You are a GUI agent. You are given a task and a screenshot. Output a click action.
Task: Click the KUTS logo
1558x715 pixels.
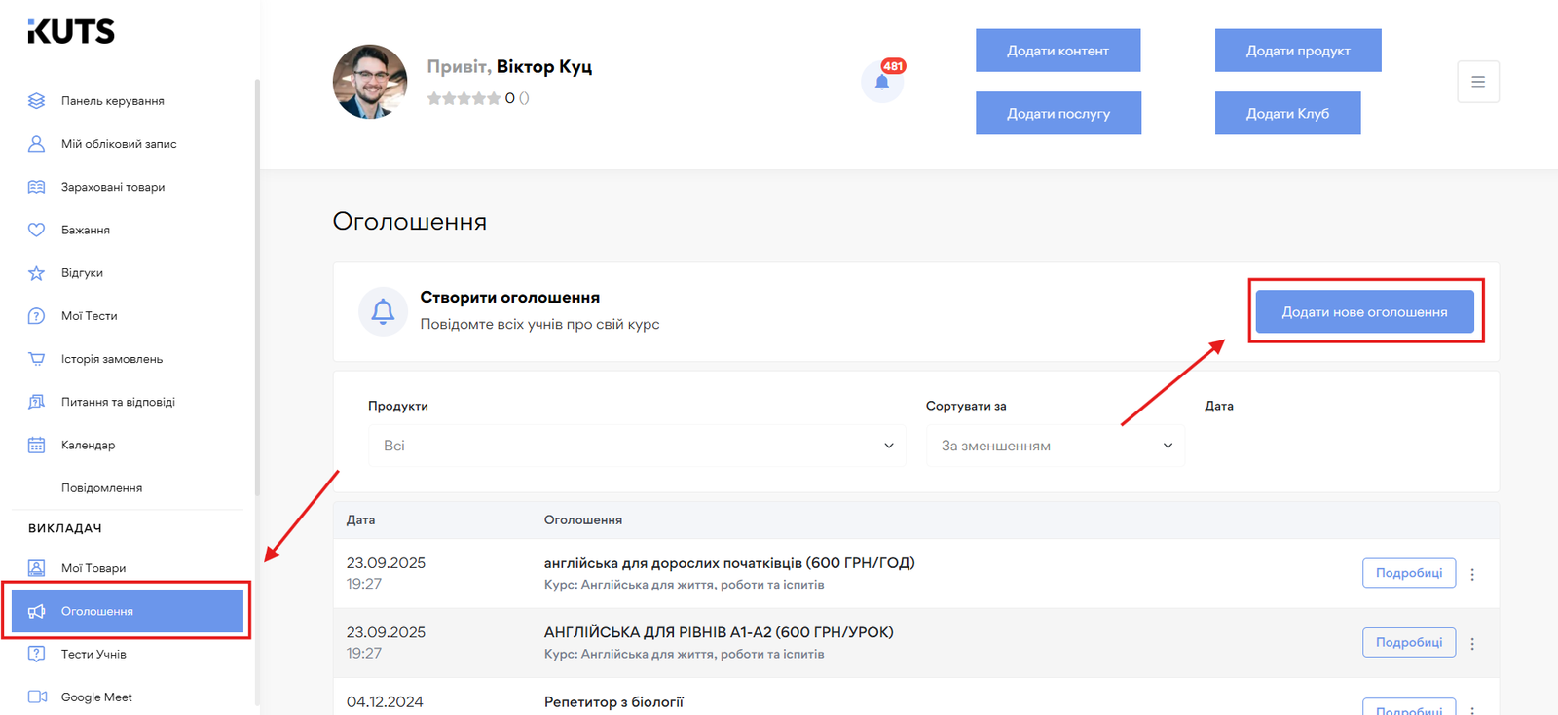[x=71, y=32]
